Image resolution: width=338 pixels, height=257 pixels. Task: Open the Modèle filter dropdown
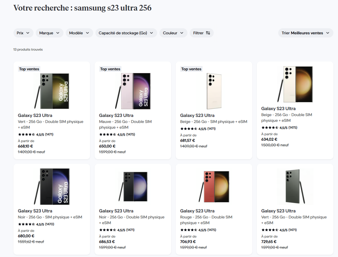[79, 33]
